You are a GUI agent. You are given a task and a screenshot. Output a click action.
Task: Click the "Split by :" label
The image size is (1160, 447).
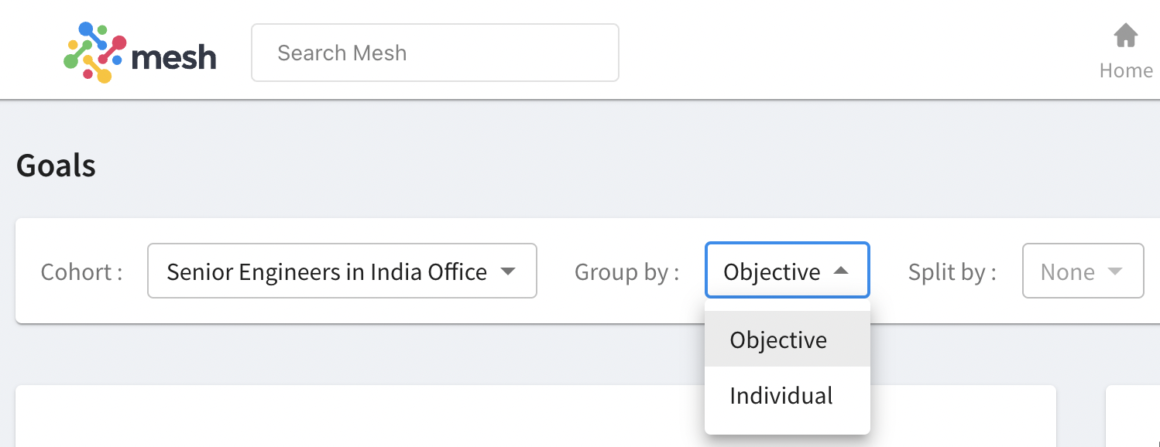click(952, 272)
